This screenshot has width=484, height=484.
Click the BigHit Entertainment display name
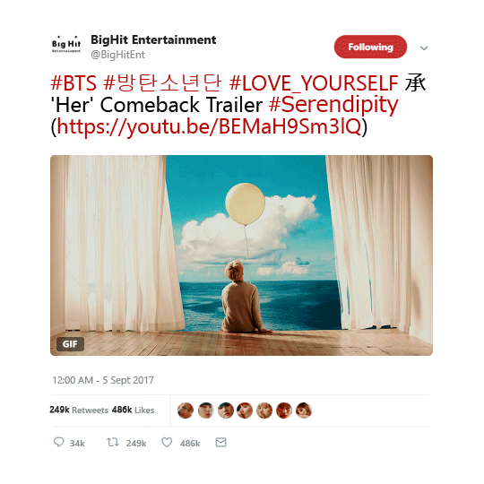point(153,39)
